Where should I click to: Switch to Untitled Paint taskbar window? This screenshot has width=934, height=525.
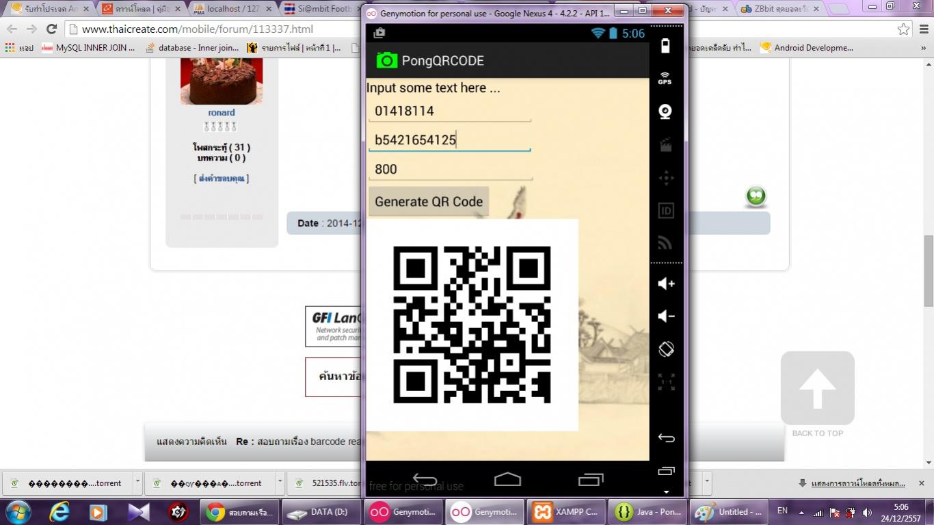point(729,511)
